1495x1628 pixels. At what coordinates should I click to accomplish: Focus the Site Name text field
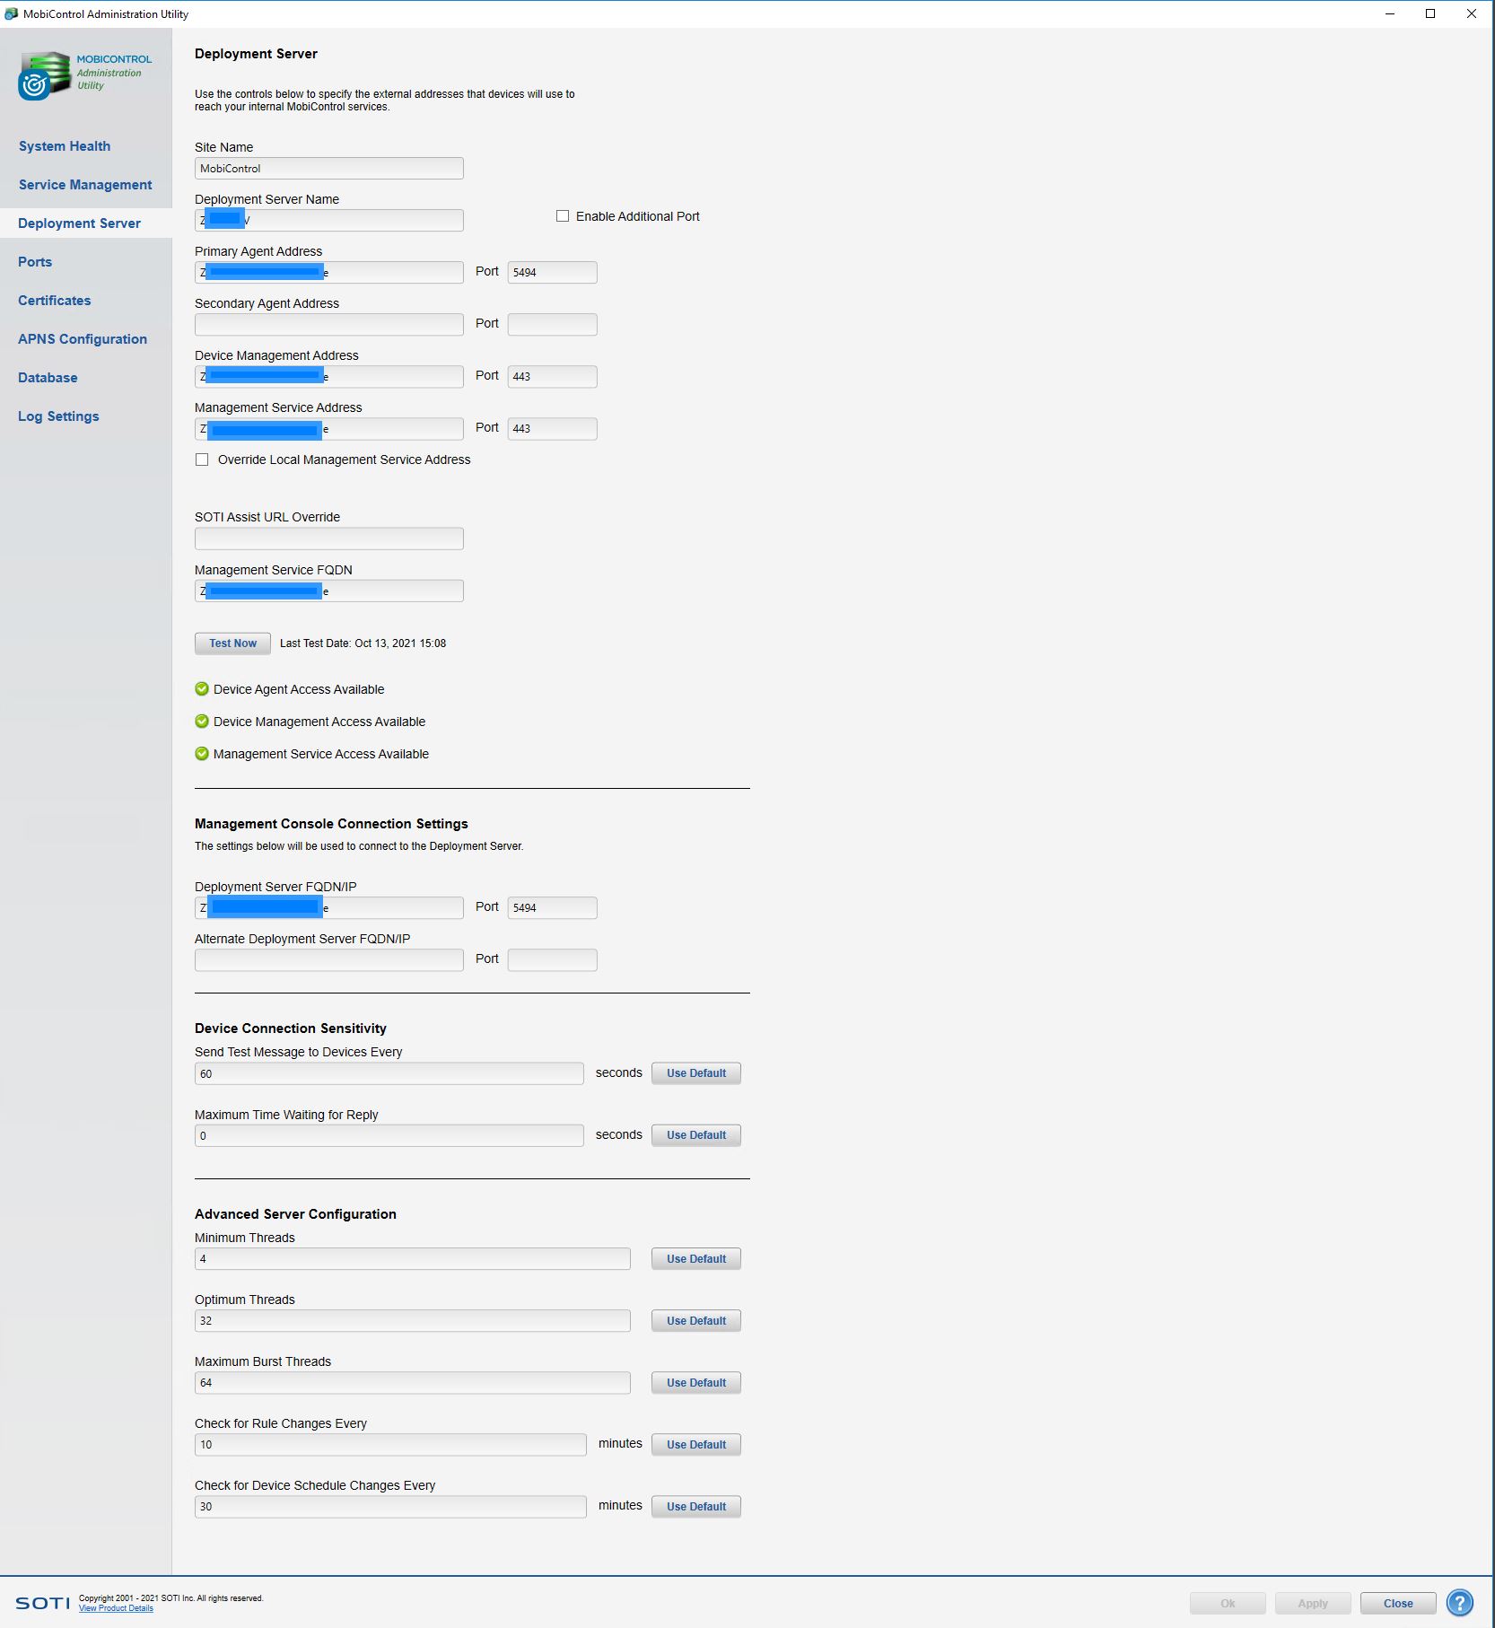328,169
